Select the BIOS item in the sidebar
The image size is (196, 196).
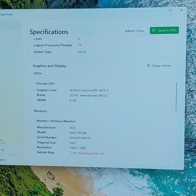tap(10, 160)
